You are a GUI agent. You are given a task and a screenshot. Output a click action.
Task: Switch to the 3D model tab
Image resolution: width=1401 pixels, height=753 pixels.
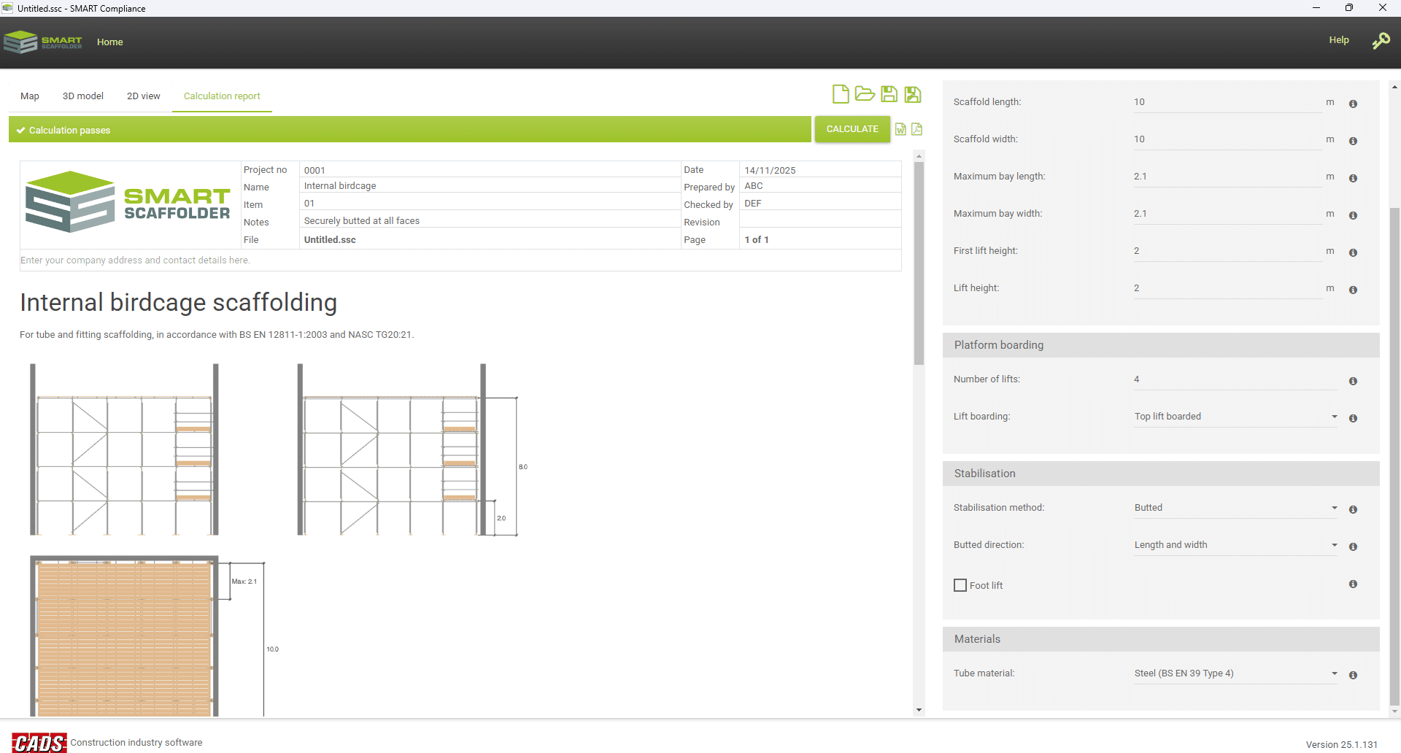83,96
